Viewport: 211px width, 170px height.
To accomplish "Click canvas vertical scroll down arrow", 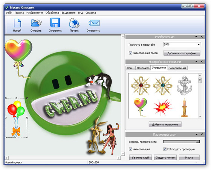I will tap(123, 153).
